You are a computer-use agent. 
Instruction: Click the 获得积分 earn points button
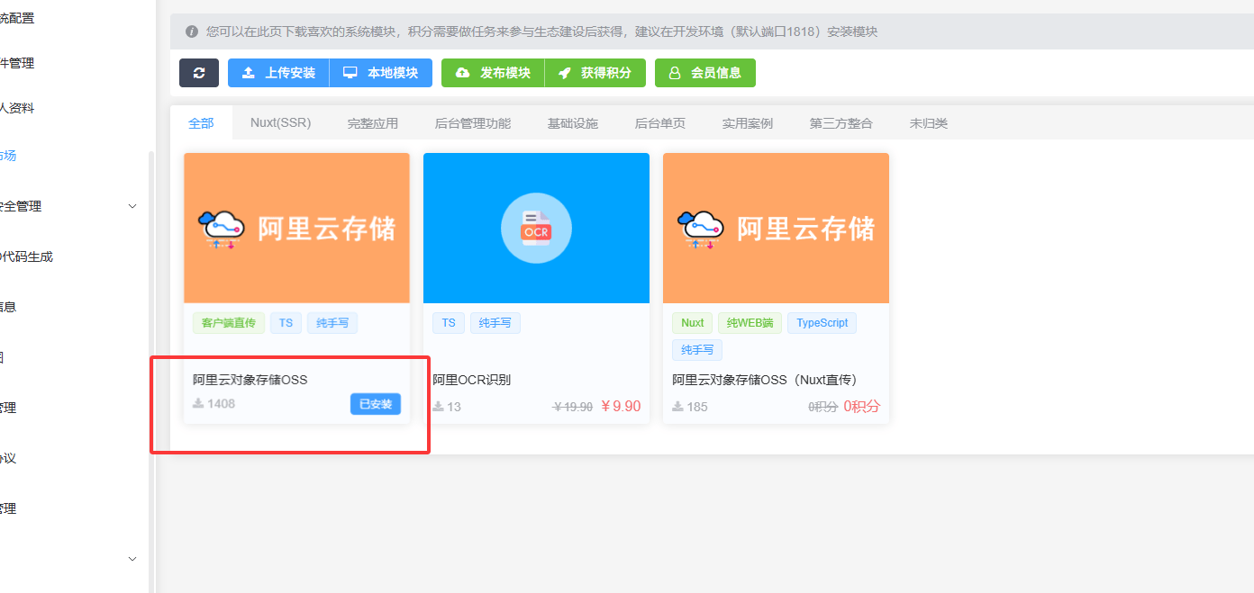[595, 73]
